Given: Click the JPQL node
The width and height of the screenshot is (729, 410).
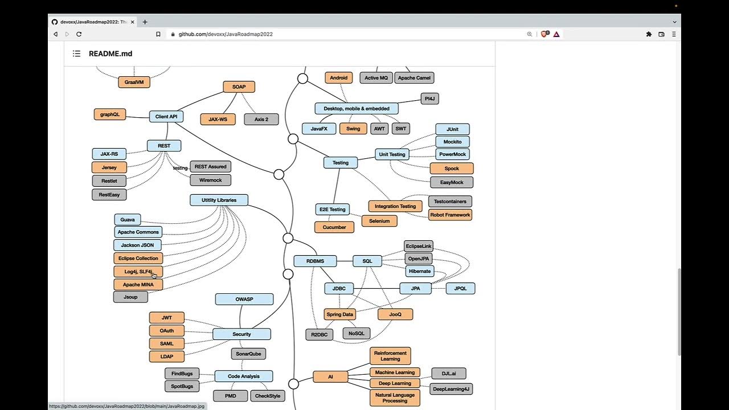Looking at the screenshot, I should pyautogui.click(x=461, y=288).
